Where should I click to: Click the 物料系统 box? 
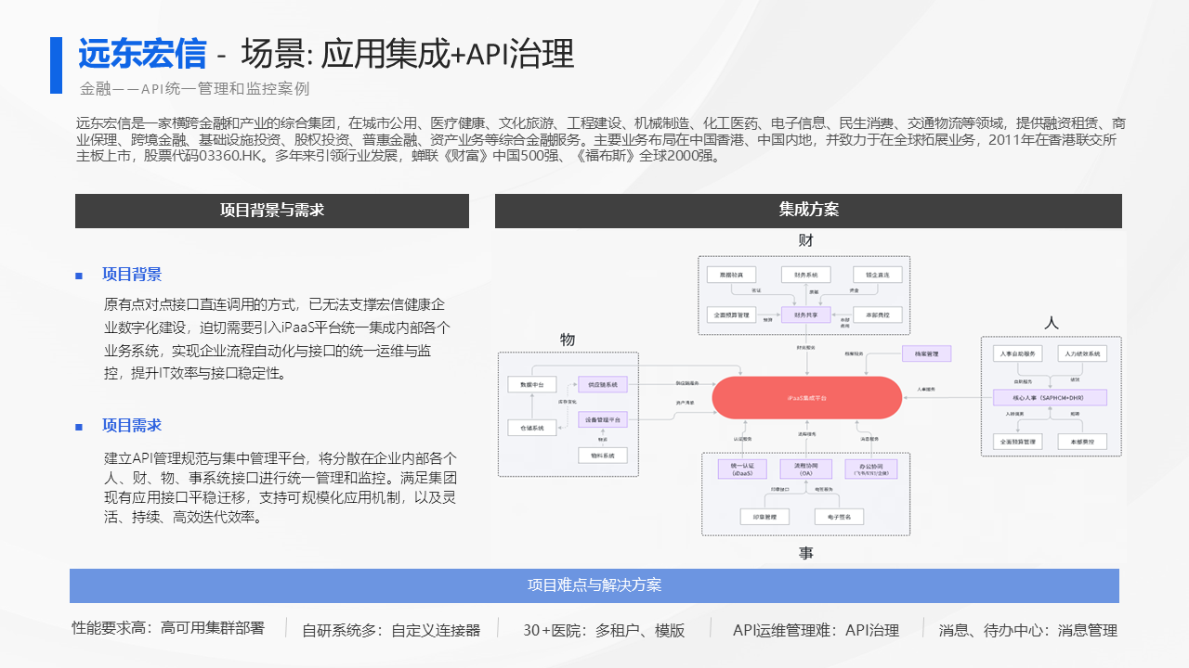604,456
